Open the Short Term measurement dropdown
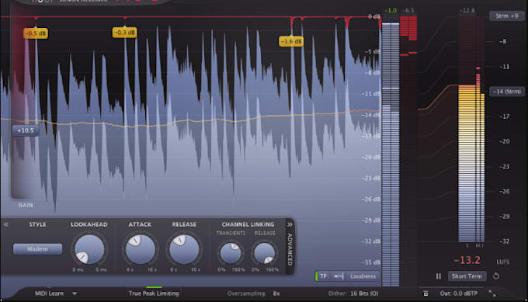This screenshot has height=302, width=528. (467, 276)
